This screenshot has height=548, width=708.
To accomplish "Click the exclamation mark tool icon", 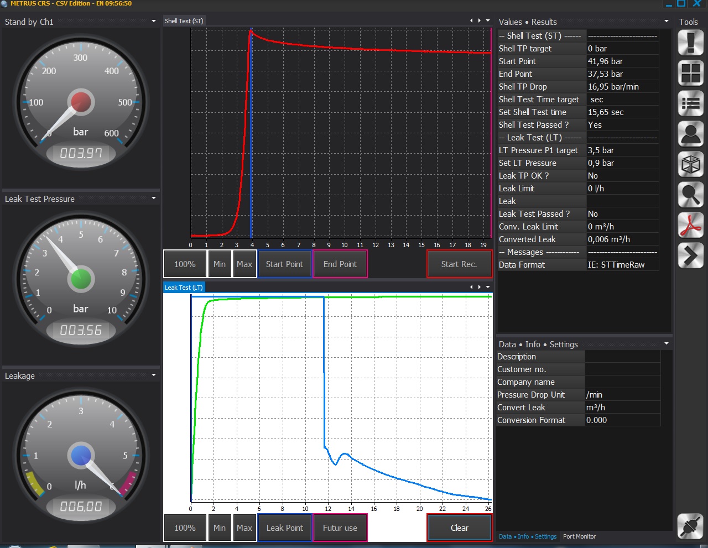I will (690, 43).
